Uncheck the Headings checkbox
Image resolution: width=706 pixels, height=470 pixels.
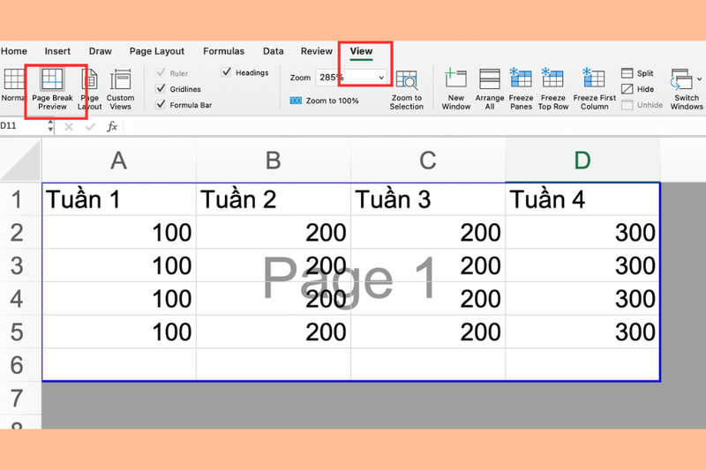(227, 72)
